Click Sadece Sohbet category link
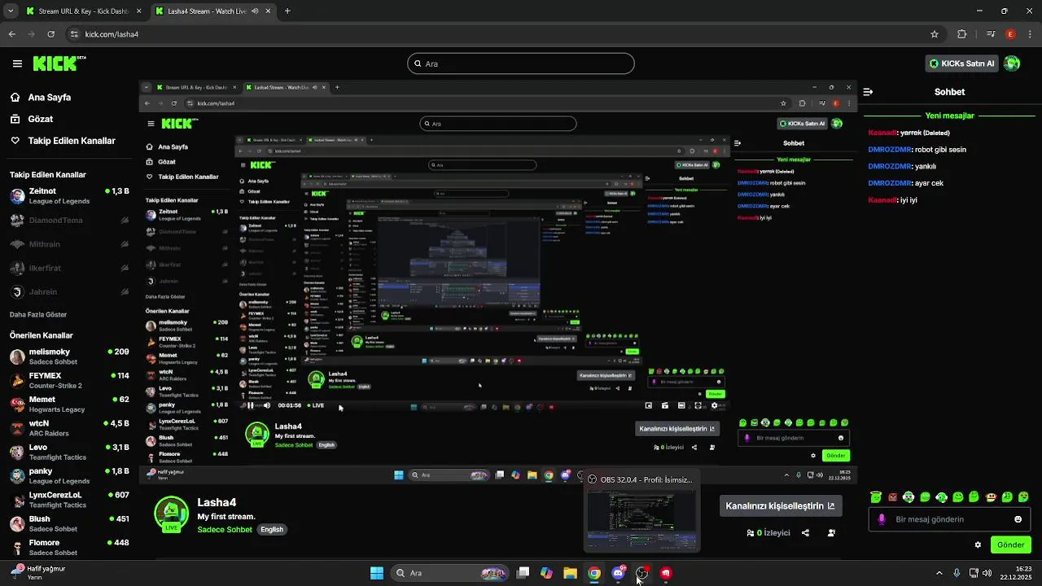Screen dimensions: 1042x586 click(x=225, y=530)
